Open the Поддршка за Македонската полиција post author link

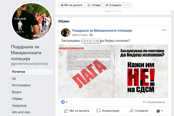coord(102,30)
